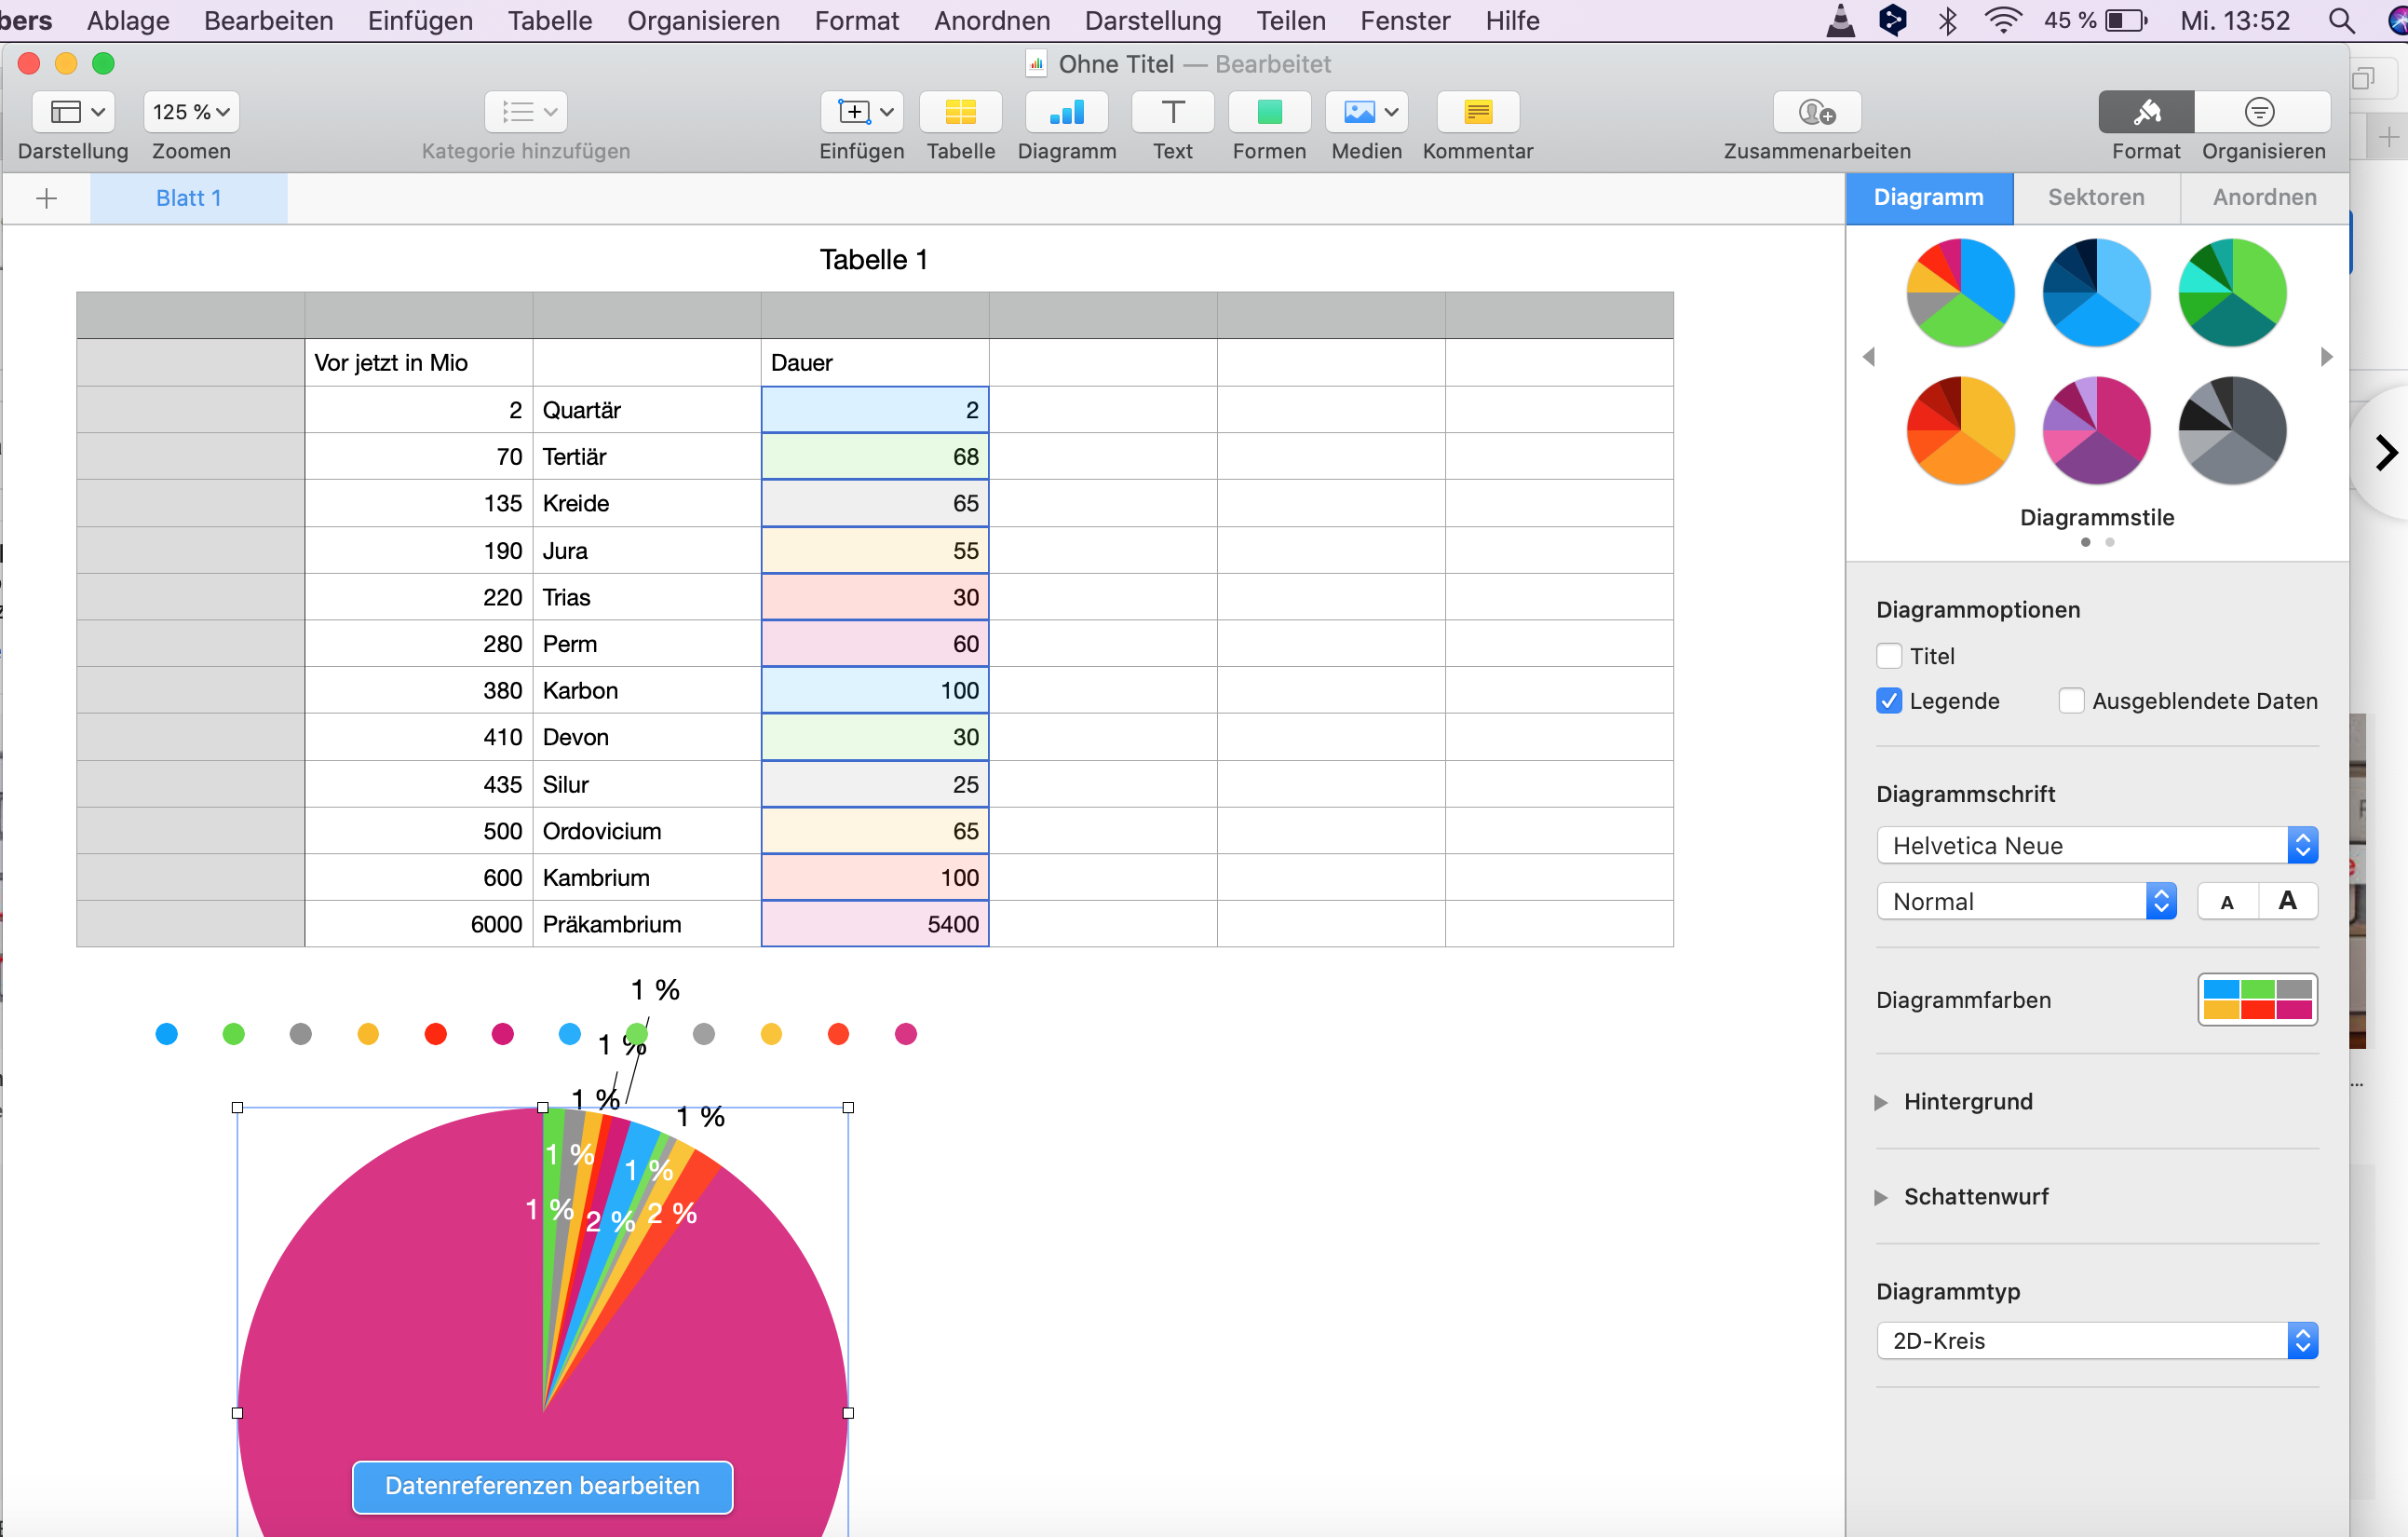Insert a Text box from the toolbar
This screenshot has width=2408, height=1537.
pos(1172,112)
